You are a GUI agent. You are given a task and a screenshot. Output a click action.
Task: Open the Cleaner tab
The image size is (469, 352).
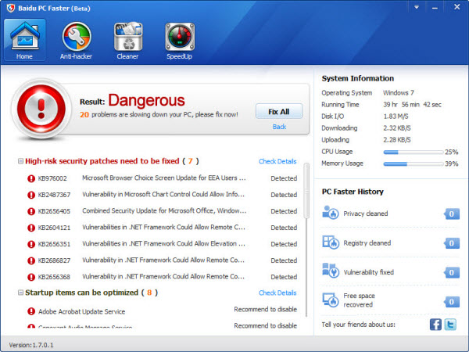click(x=128, y=40)
